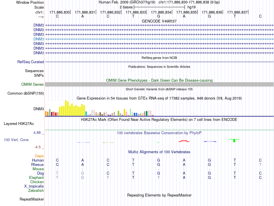Click the gray OMIM Genes bar
Viewport: 274px width, 206px height.
coord(159,84)
